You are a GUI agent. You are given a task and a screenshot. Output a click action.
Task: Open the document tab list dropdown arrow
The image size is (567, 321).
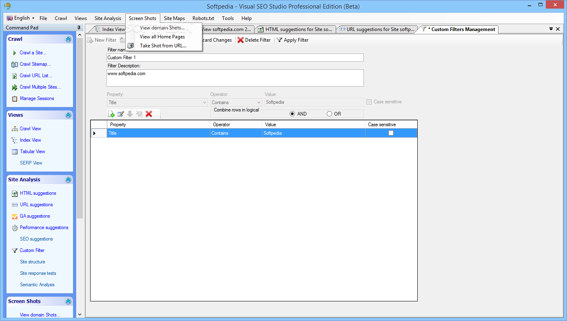[x=551, y=29]
